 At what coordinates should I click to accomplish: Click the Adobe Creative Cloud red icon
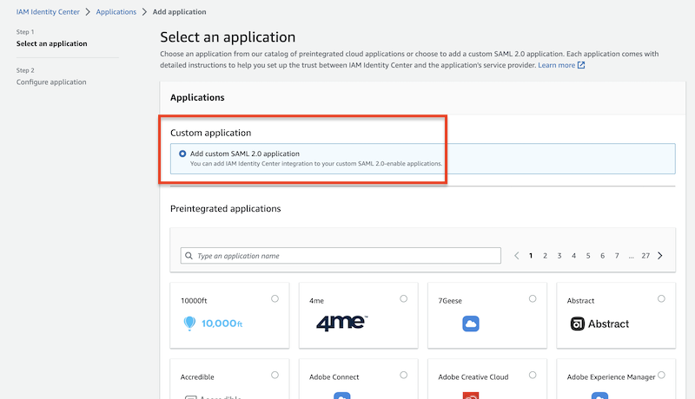(471, 396)
